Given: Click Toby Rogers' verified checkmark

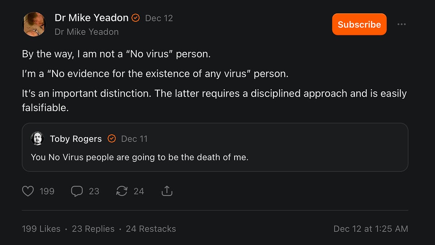Looking at the screenshot, I should coord(111,138).
